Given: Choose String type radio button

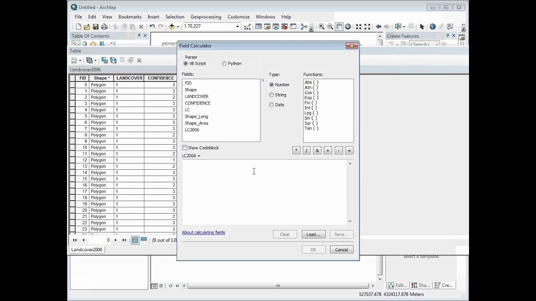Looking at the screenshot, I should coord(272,95).
